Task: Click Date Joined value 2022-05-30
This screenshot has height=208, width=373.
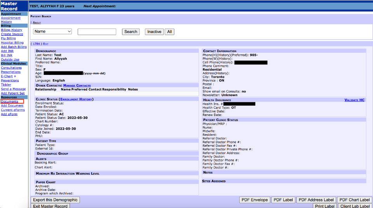Action: (x=66, y=128)
